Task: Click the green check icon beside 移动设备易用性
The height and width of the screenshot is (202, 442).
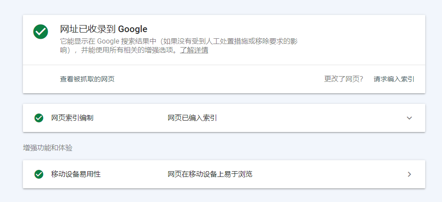Action: 39,174
